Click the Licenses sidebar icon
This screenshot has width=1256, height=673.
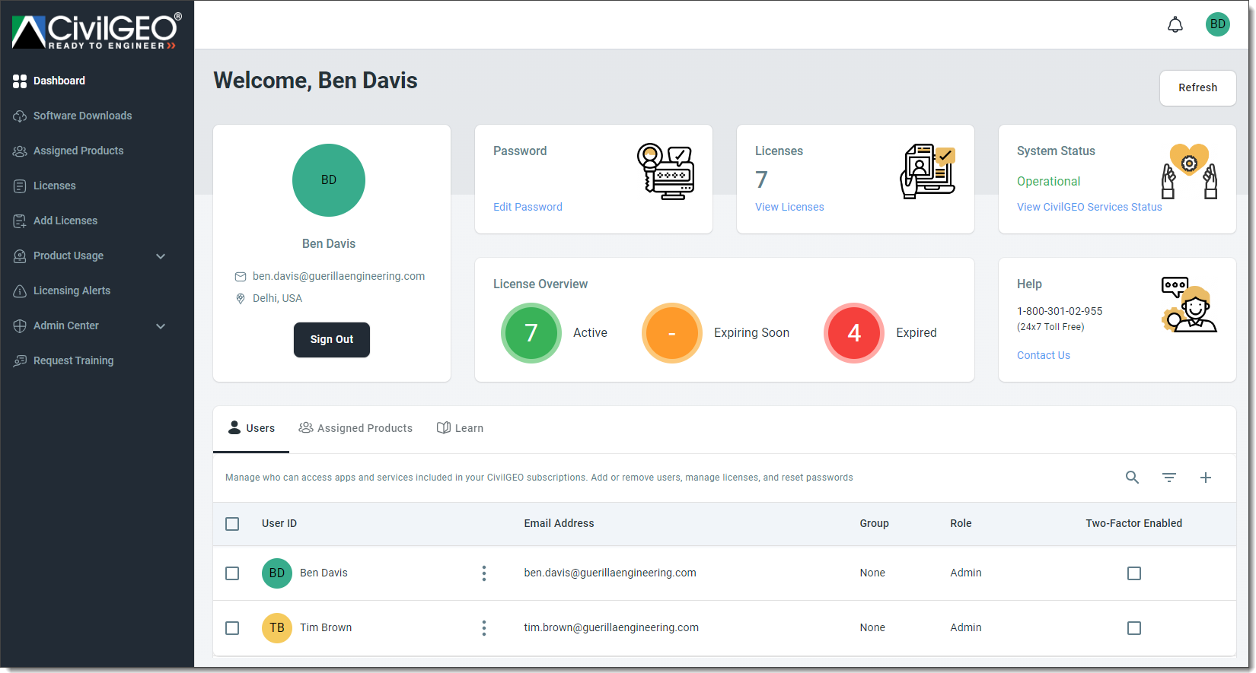(20, 186)
